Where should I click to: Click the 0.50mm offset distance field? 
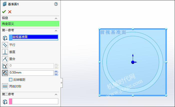click(31, 73)
